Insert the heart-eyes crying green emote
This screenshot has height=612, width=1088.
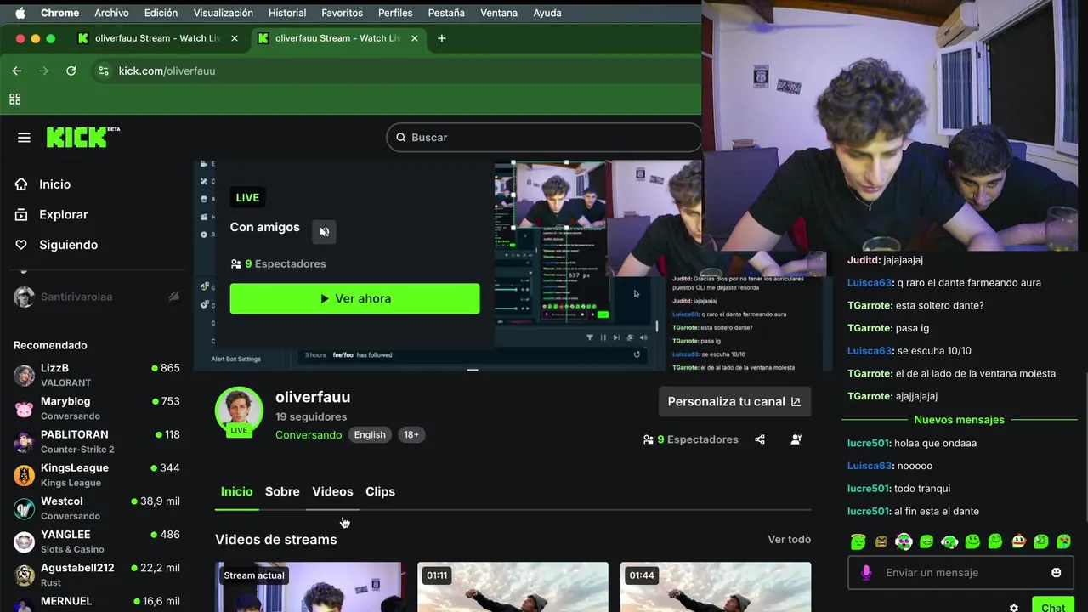coord(1064,541)
